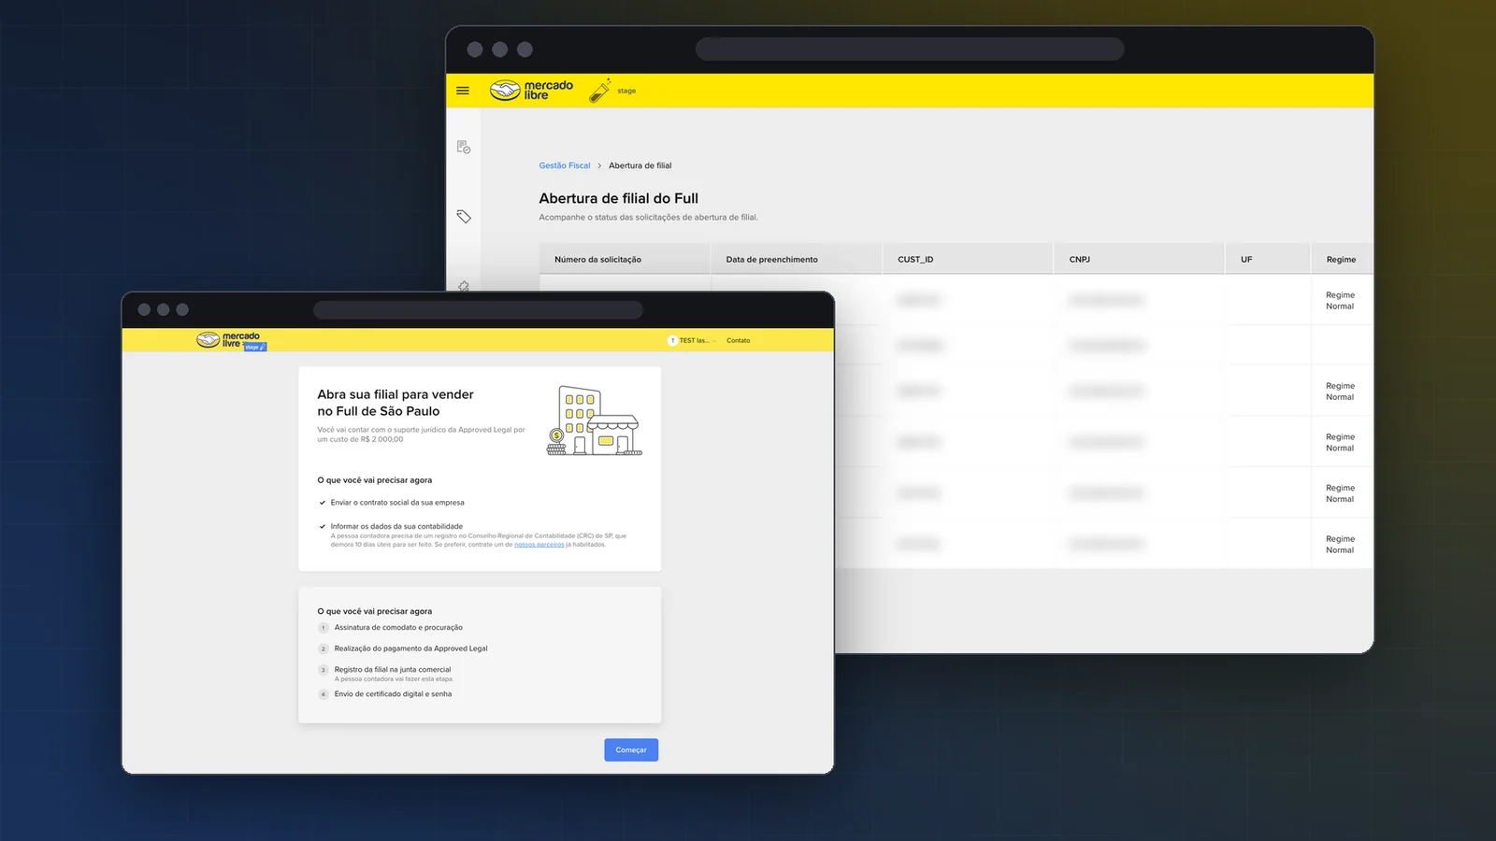Click Envio de certificado digital e senha step
The image size is (1496, 841).
coord(393,694)
